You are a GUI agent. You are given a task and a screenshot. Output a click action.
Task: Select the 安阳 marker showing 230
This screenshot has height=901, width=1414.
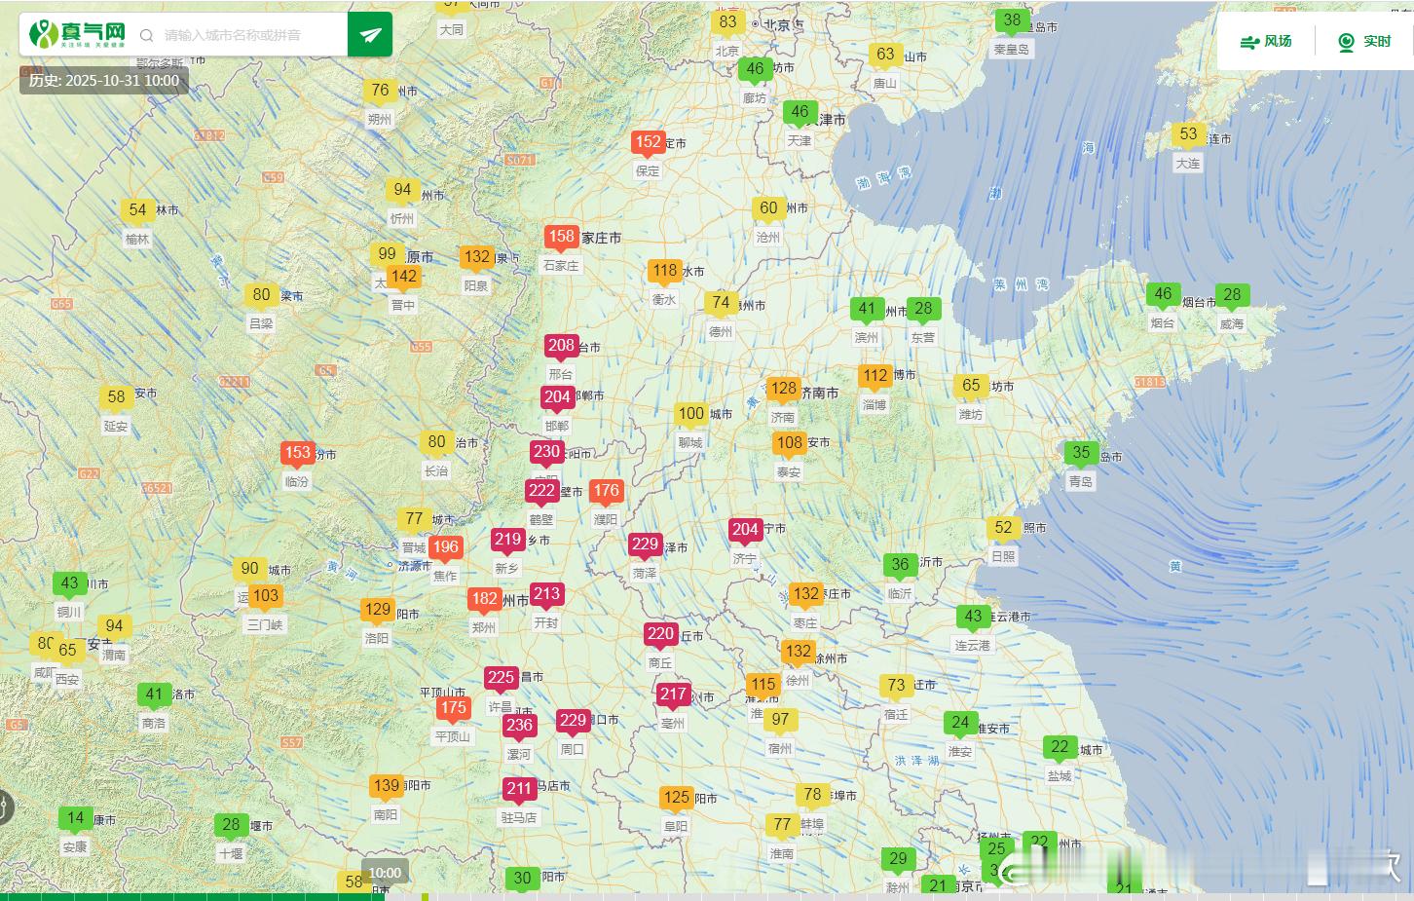point(546,453)
